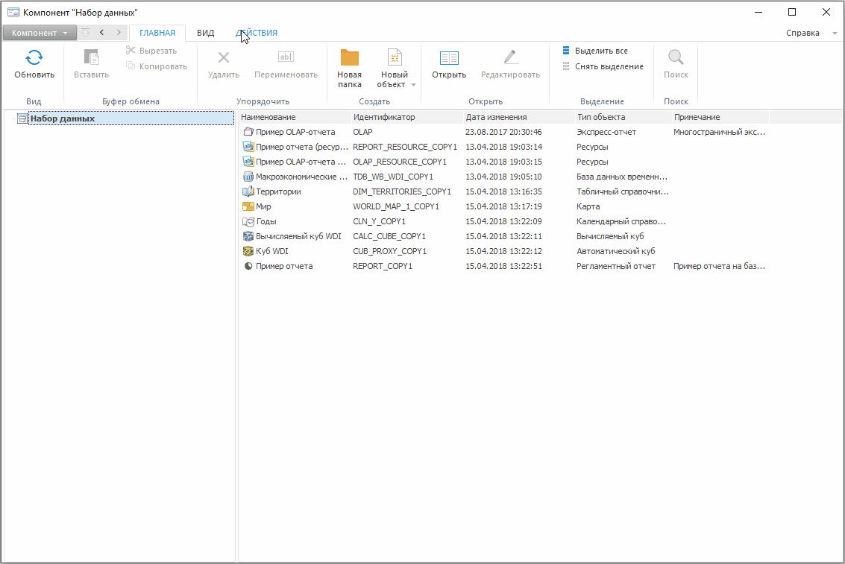Sort by Примечание column header

720,117
